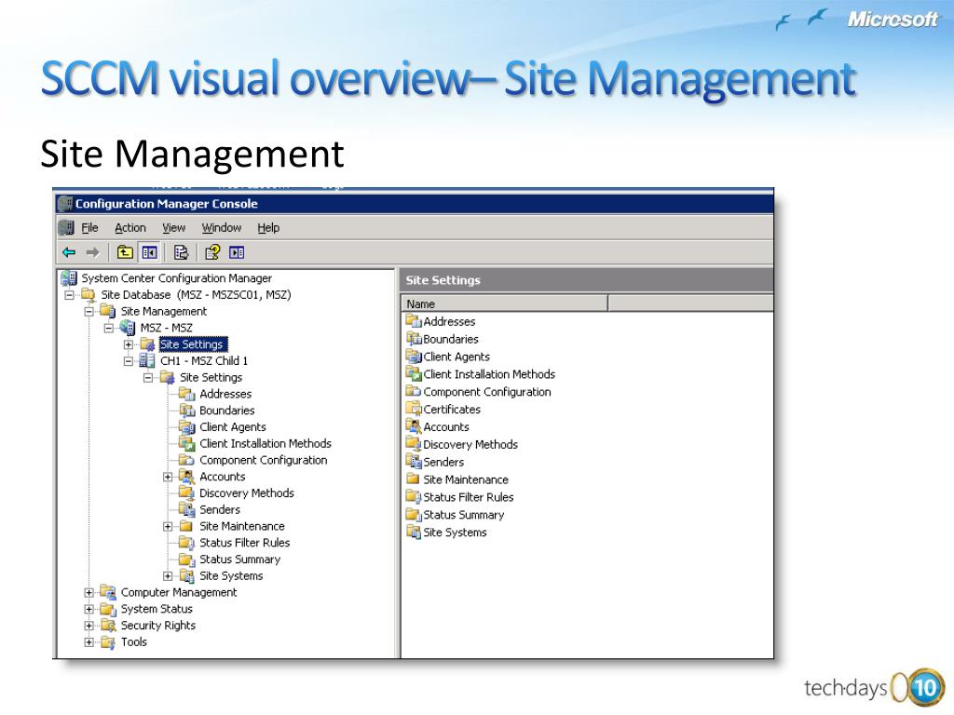Collapse the Site Management tree node
954x715 pixels.
pyautogui.click(x=89, y=311)
